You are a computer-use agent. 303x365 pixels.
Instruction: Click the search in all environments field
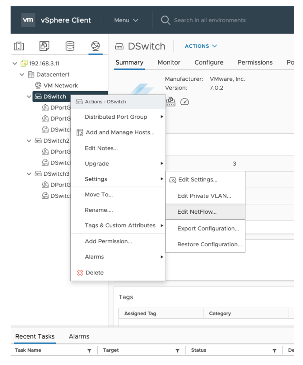coord(210,20)
